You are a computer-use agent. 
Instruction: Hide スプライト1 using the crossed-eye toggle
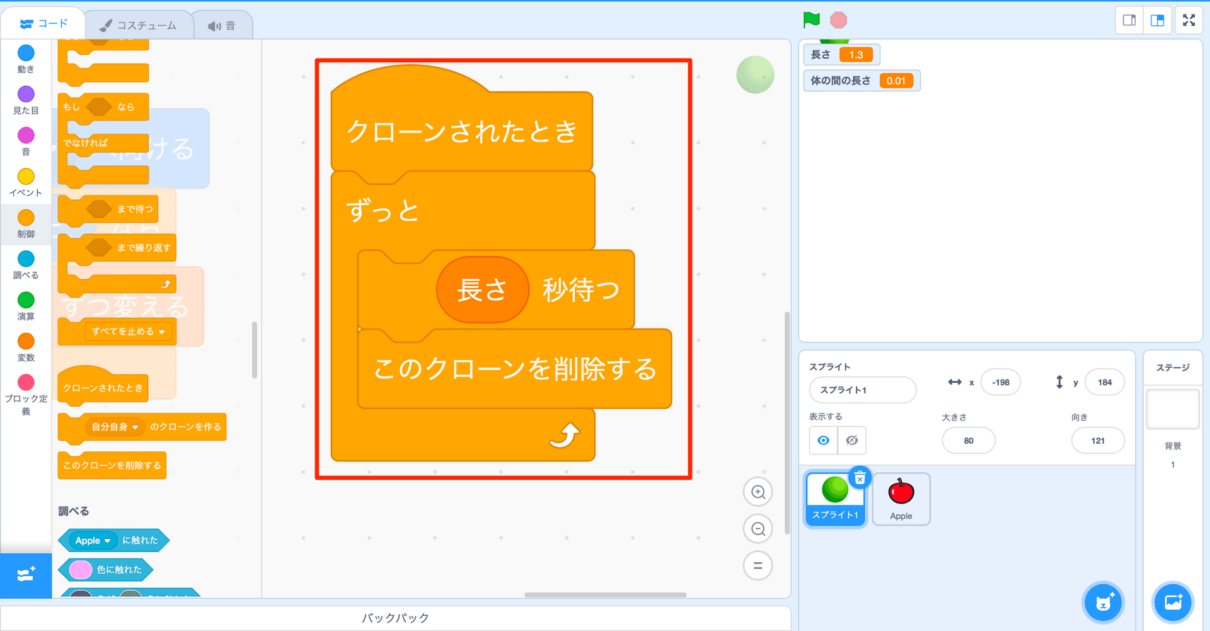pyautogui.click(x=851, y=440)
